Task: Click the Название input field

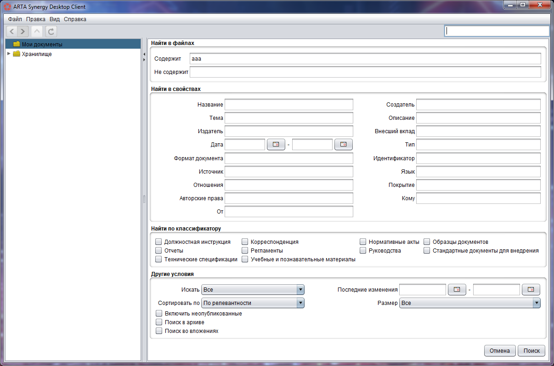Action: pyautogui.click(x=289, y=104)
